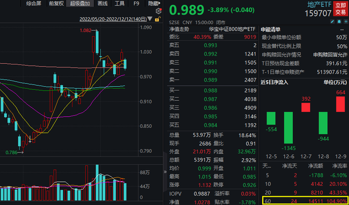Open the 申赎清单 more options ellipsis
The width and height of the screenshot is (349, 205).
tap(342, 29)
